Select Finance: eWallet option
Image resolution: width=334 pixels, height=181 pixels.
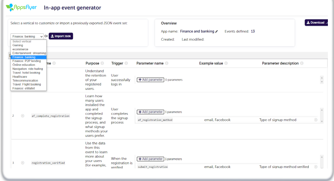tap(29, 88)
